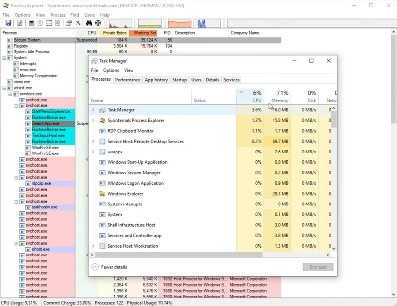Screen dimensions: 397x306
Task: Open the File menu in Process Explorer
Action: (x=6, y=15)
